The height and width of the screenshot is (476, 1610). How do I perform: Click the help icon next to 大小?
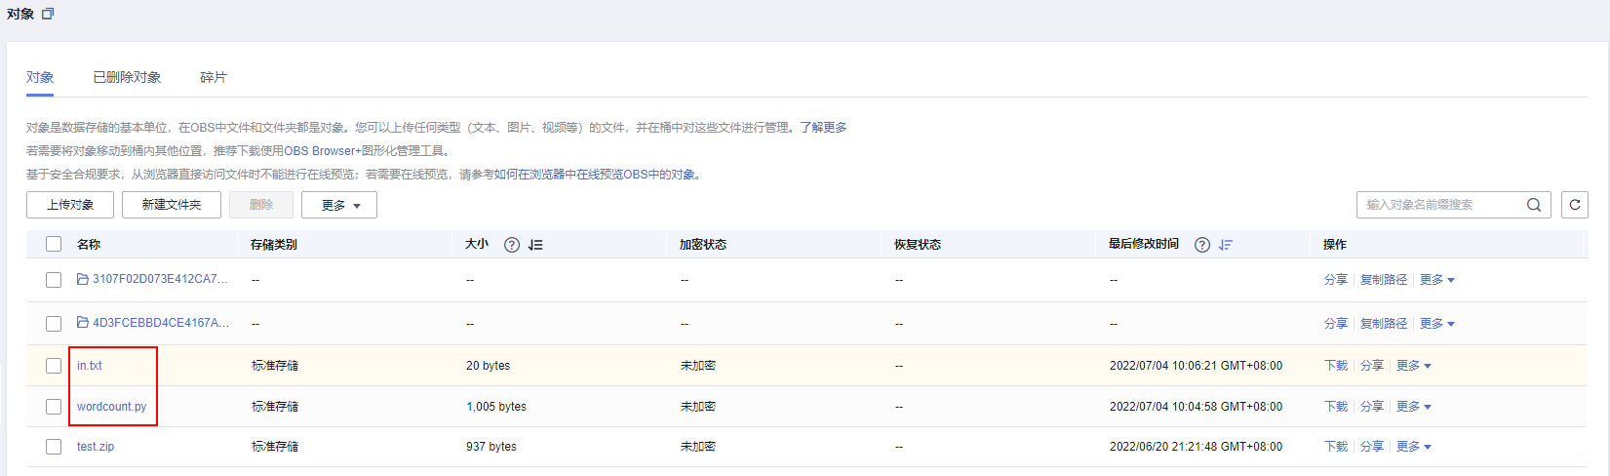[512, 245]
